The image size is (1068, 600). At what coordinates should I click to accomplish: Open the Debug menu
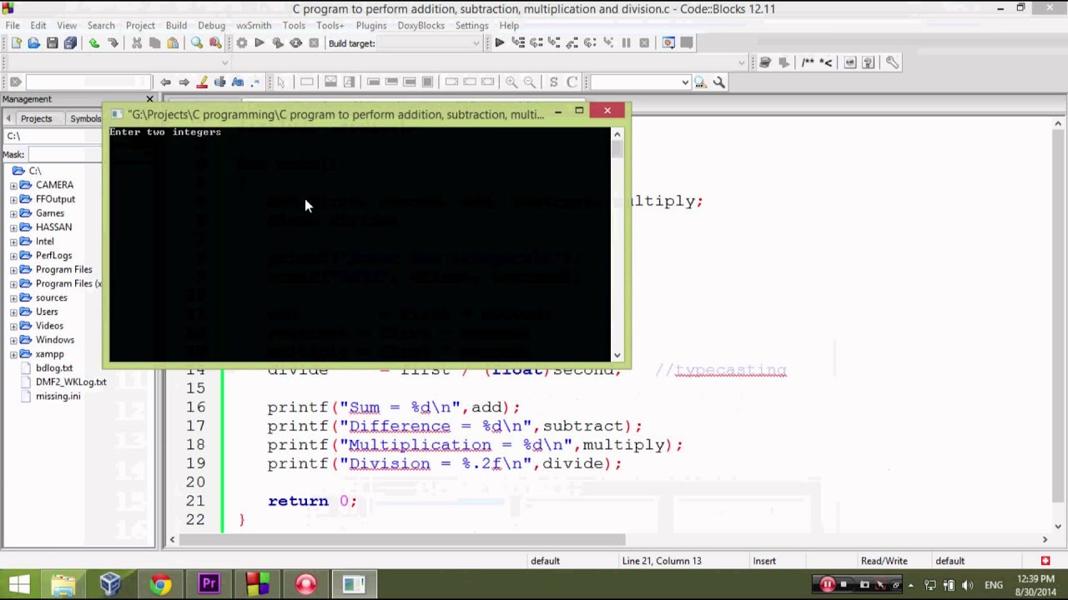point(211,26)
